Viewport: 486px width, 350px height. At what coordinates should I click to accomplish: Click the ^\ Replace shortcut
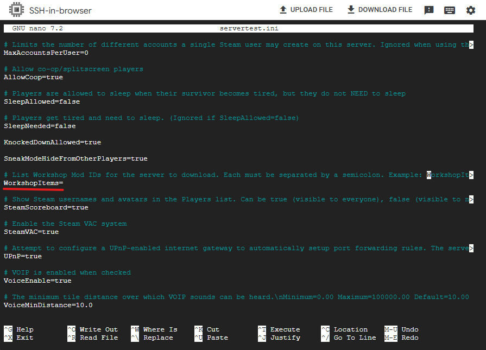tap(152, 338)
